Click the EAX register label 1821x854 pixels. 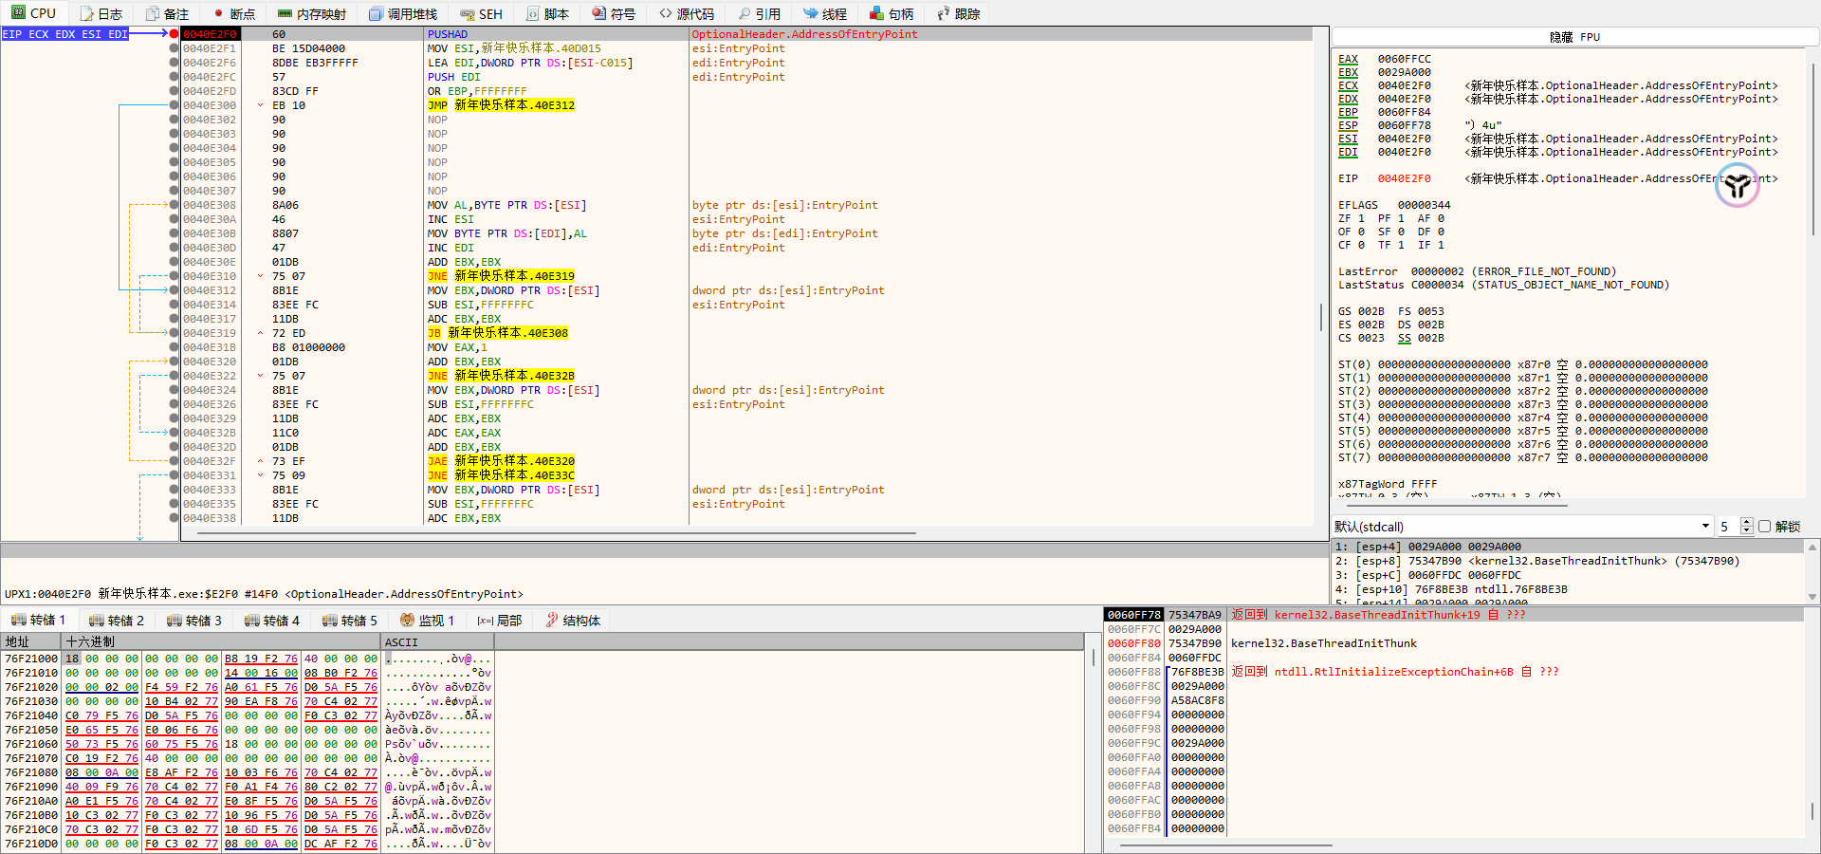(1348, 59)
